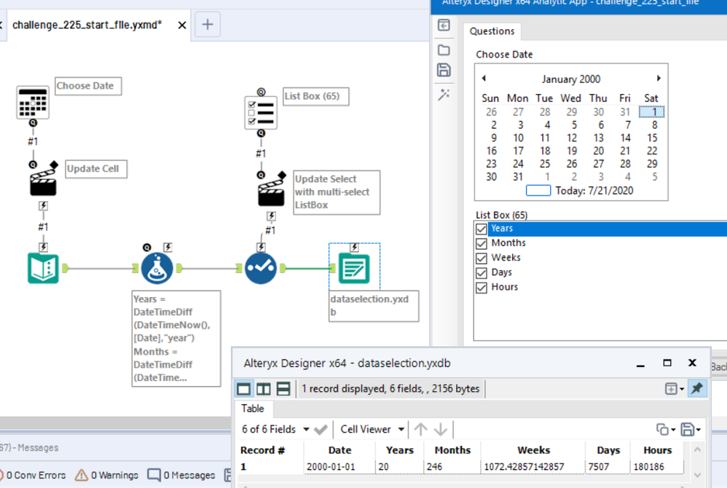Click the Date column header
Screen dimensions: 727x488
click(x=340, y=450)
